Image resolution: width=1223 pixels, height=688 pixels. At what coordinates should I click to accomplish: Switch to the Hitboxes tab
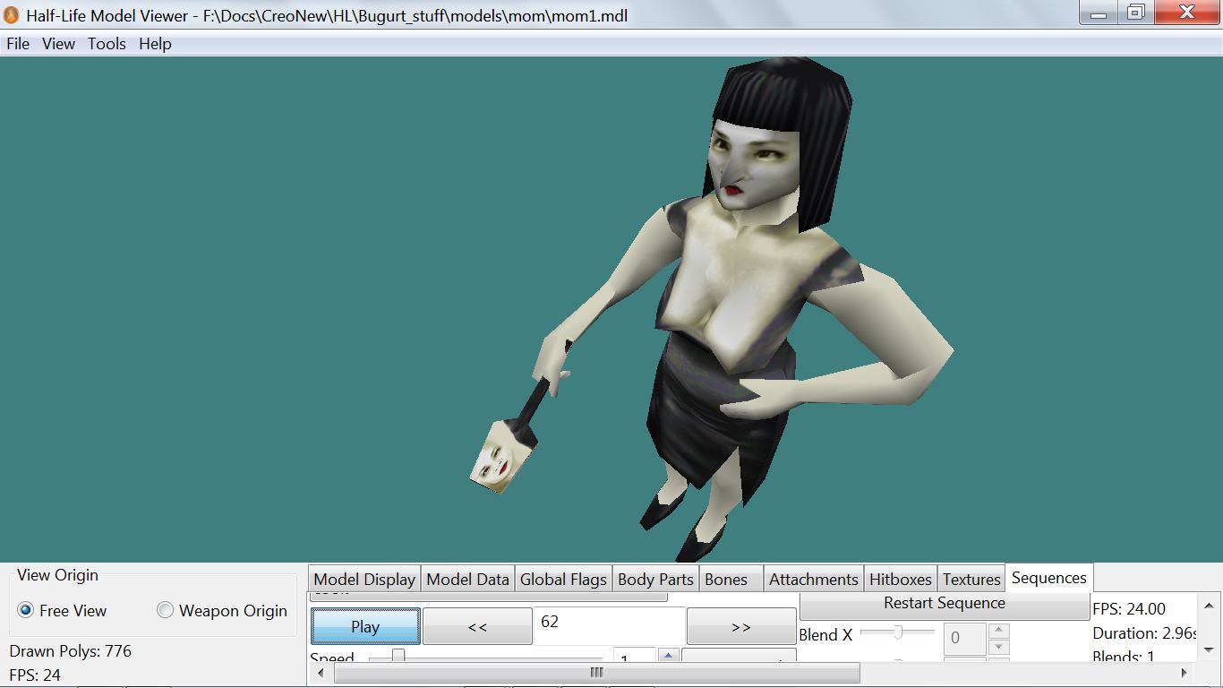(901, 580)
